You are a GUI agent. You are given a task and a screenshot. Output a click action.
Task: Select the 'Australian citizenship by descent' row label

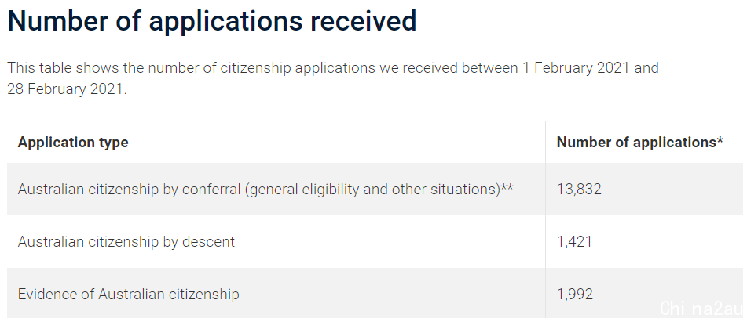(126, 241)
